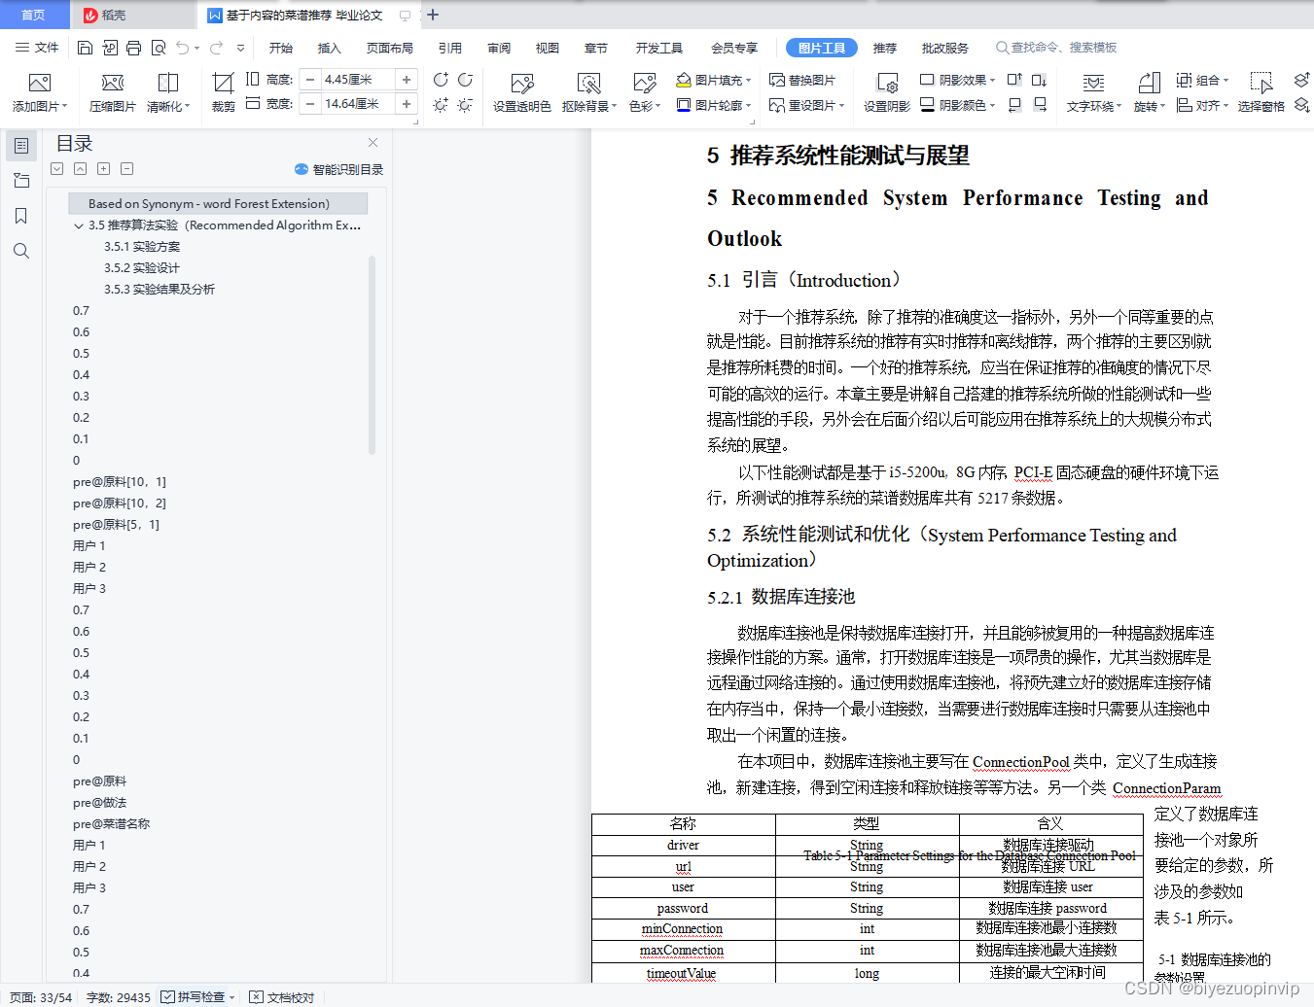Open 阴影颜色 shadow color swatch
1314x1007 pixels.
tap(957, 105)
